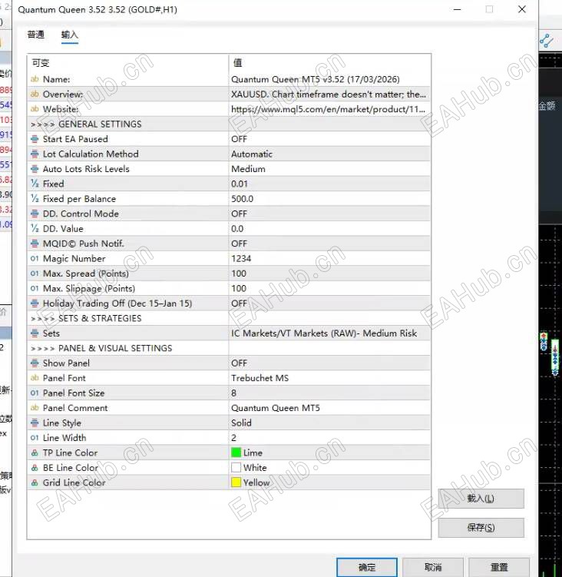Click the BE Line Color palette icon
The width and height of the screenshot is (562, 577).
(x=35, y=467)
